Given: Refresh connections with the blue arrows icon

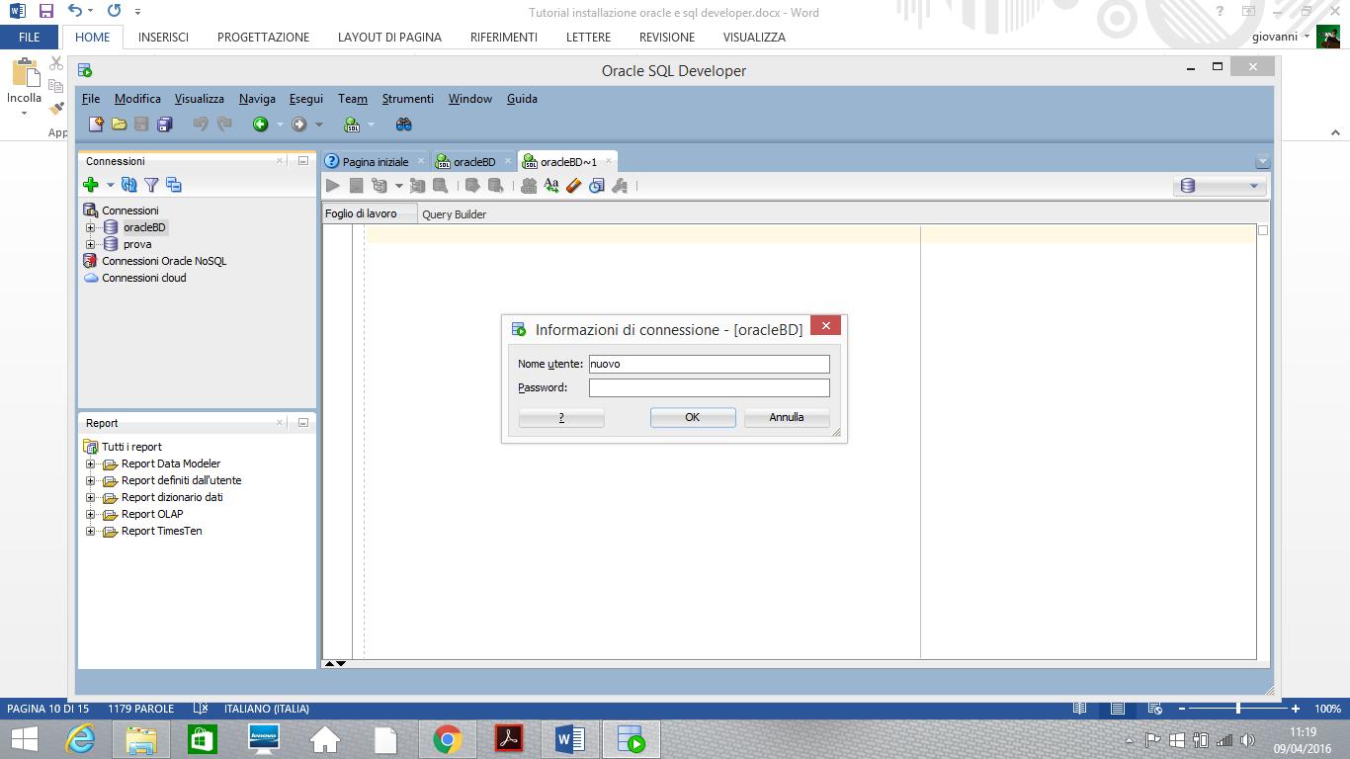Looking at the screenshot, I should click(x=128, y=185).
